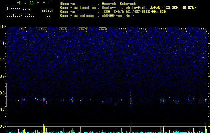Click the 2322 time marker
This screenshot has height=133, width=210.
click(43, 28)
